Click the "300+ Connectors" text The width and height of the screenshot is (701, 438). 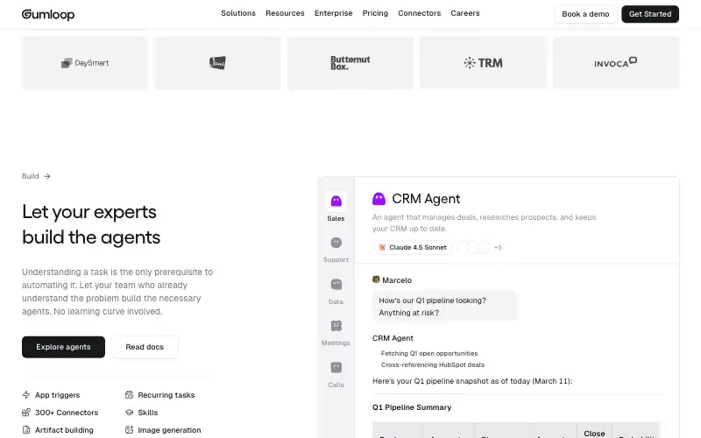[67, 413]
